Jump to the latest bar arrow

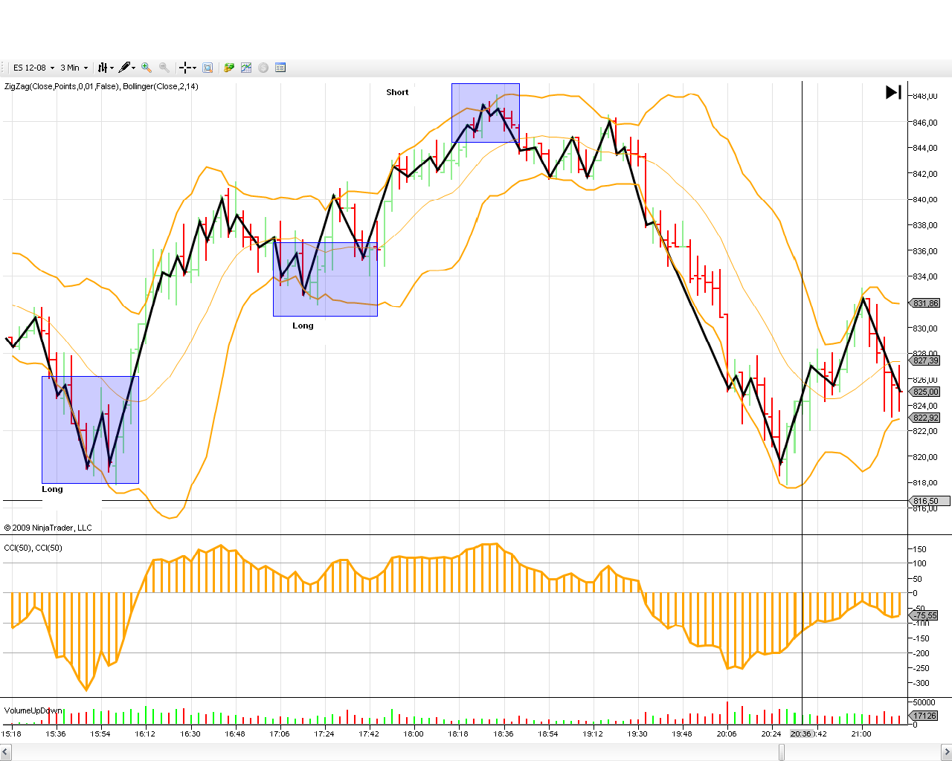pos(894,92)
